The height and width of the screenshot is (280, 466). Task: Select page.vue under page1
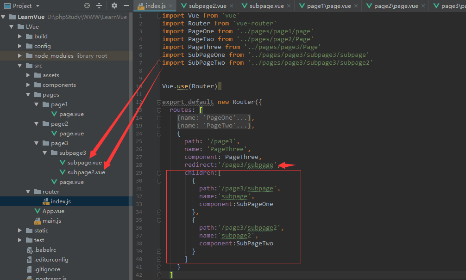click(x=71, y=114)
